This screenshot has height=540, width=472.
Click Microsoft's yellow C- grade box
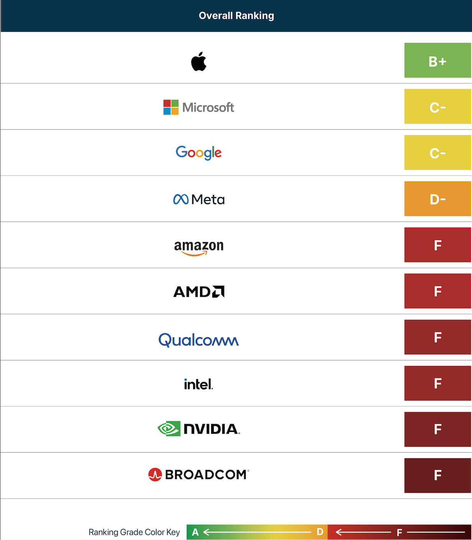tap(438, 106)
